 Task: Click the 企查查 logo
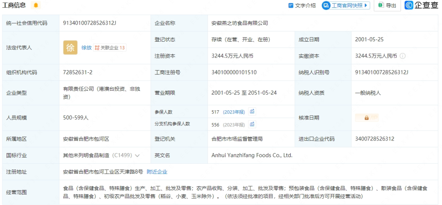[422, 5]
